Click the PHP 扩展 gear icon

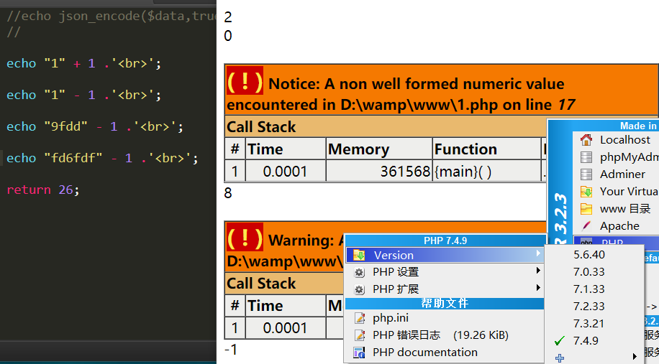(359, 289)
